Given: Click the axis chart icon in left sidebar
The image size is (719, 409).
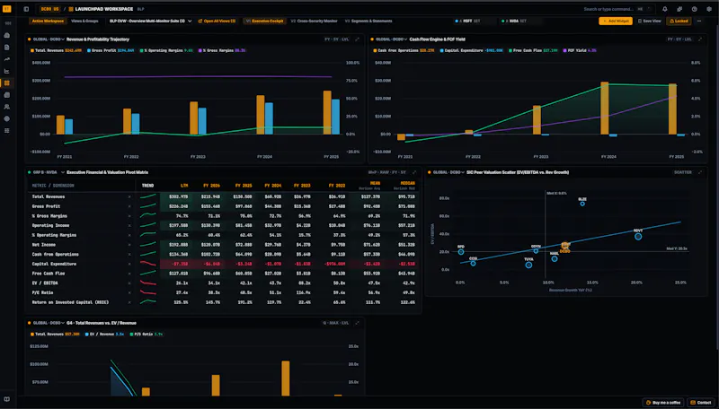Looking at the screenshot, I should [7, 71].
